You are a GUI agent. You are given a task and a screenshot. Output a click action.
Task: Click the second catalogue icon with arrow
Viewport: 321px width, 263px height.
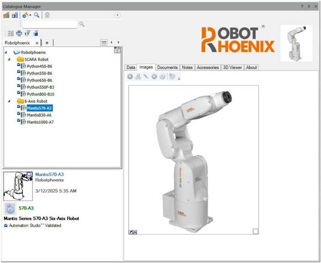coord(14,15)
